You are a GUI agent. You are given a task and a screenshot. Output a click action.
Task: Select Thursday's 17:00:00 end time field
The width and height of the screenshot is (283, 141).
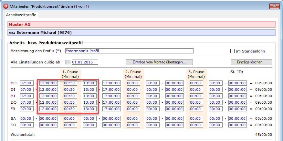(x=111, y=102)
